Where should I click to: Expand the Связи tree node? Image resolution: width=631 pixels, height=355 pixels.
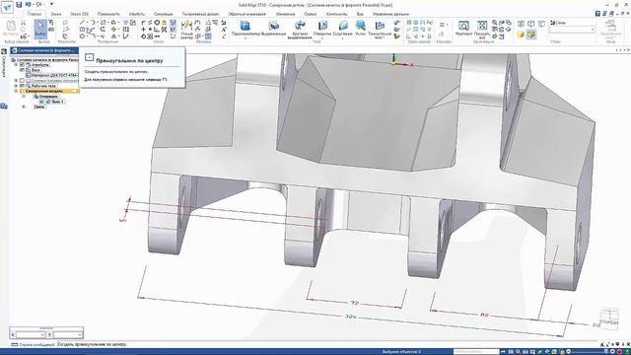point(24,106)
